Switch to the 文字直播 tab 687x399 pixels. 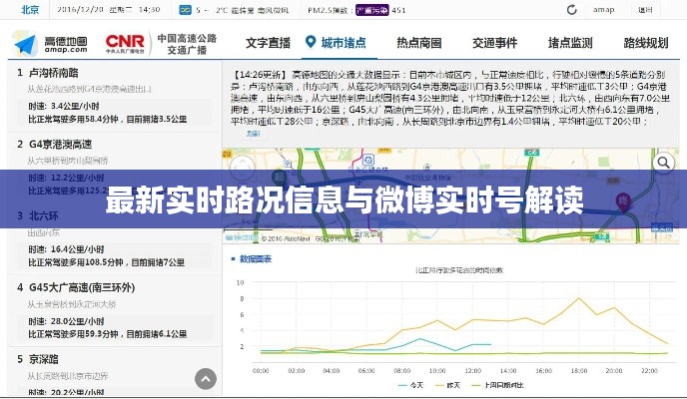(267, 44)
